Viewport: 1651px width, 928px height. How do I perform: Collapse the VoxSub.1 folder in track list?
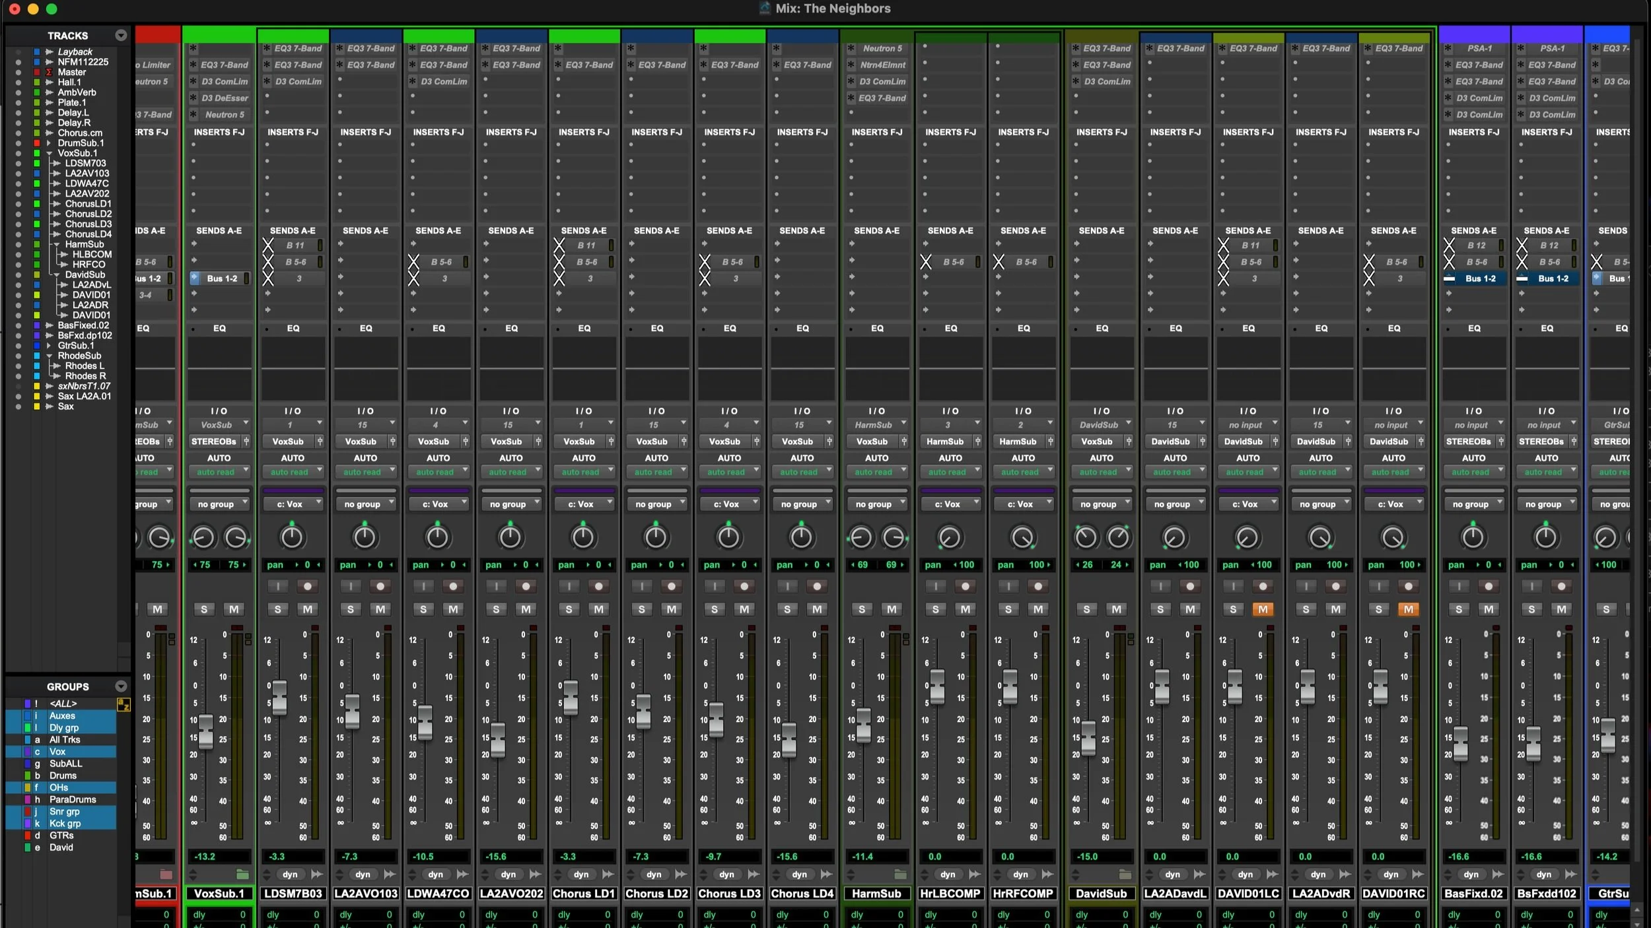point(49,153)
